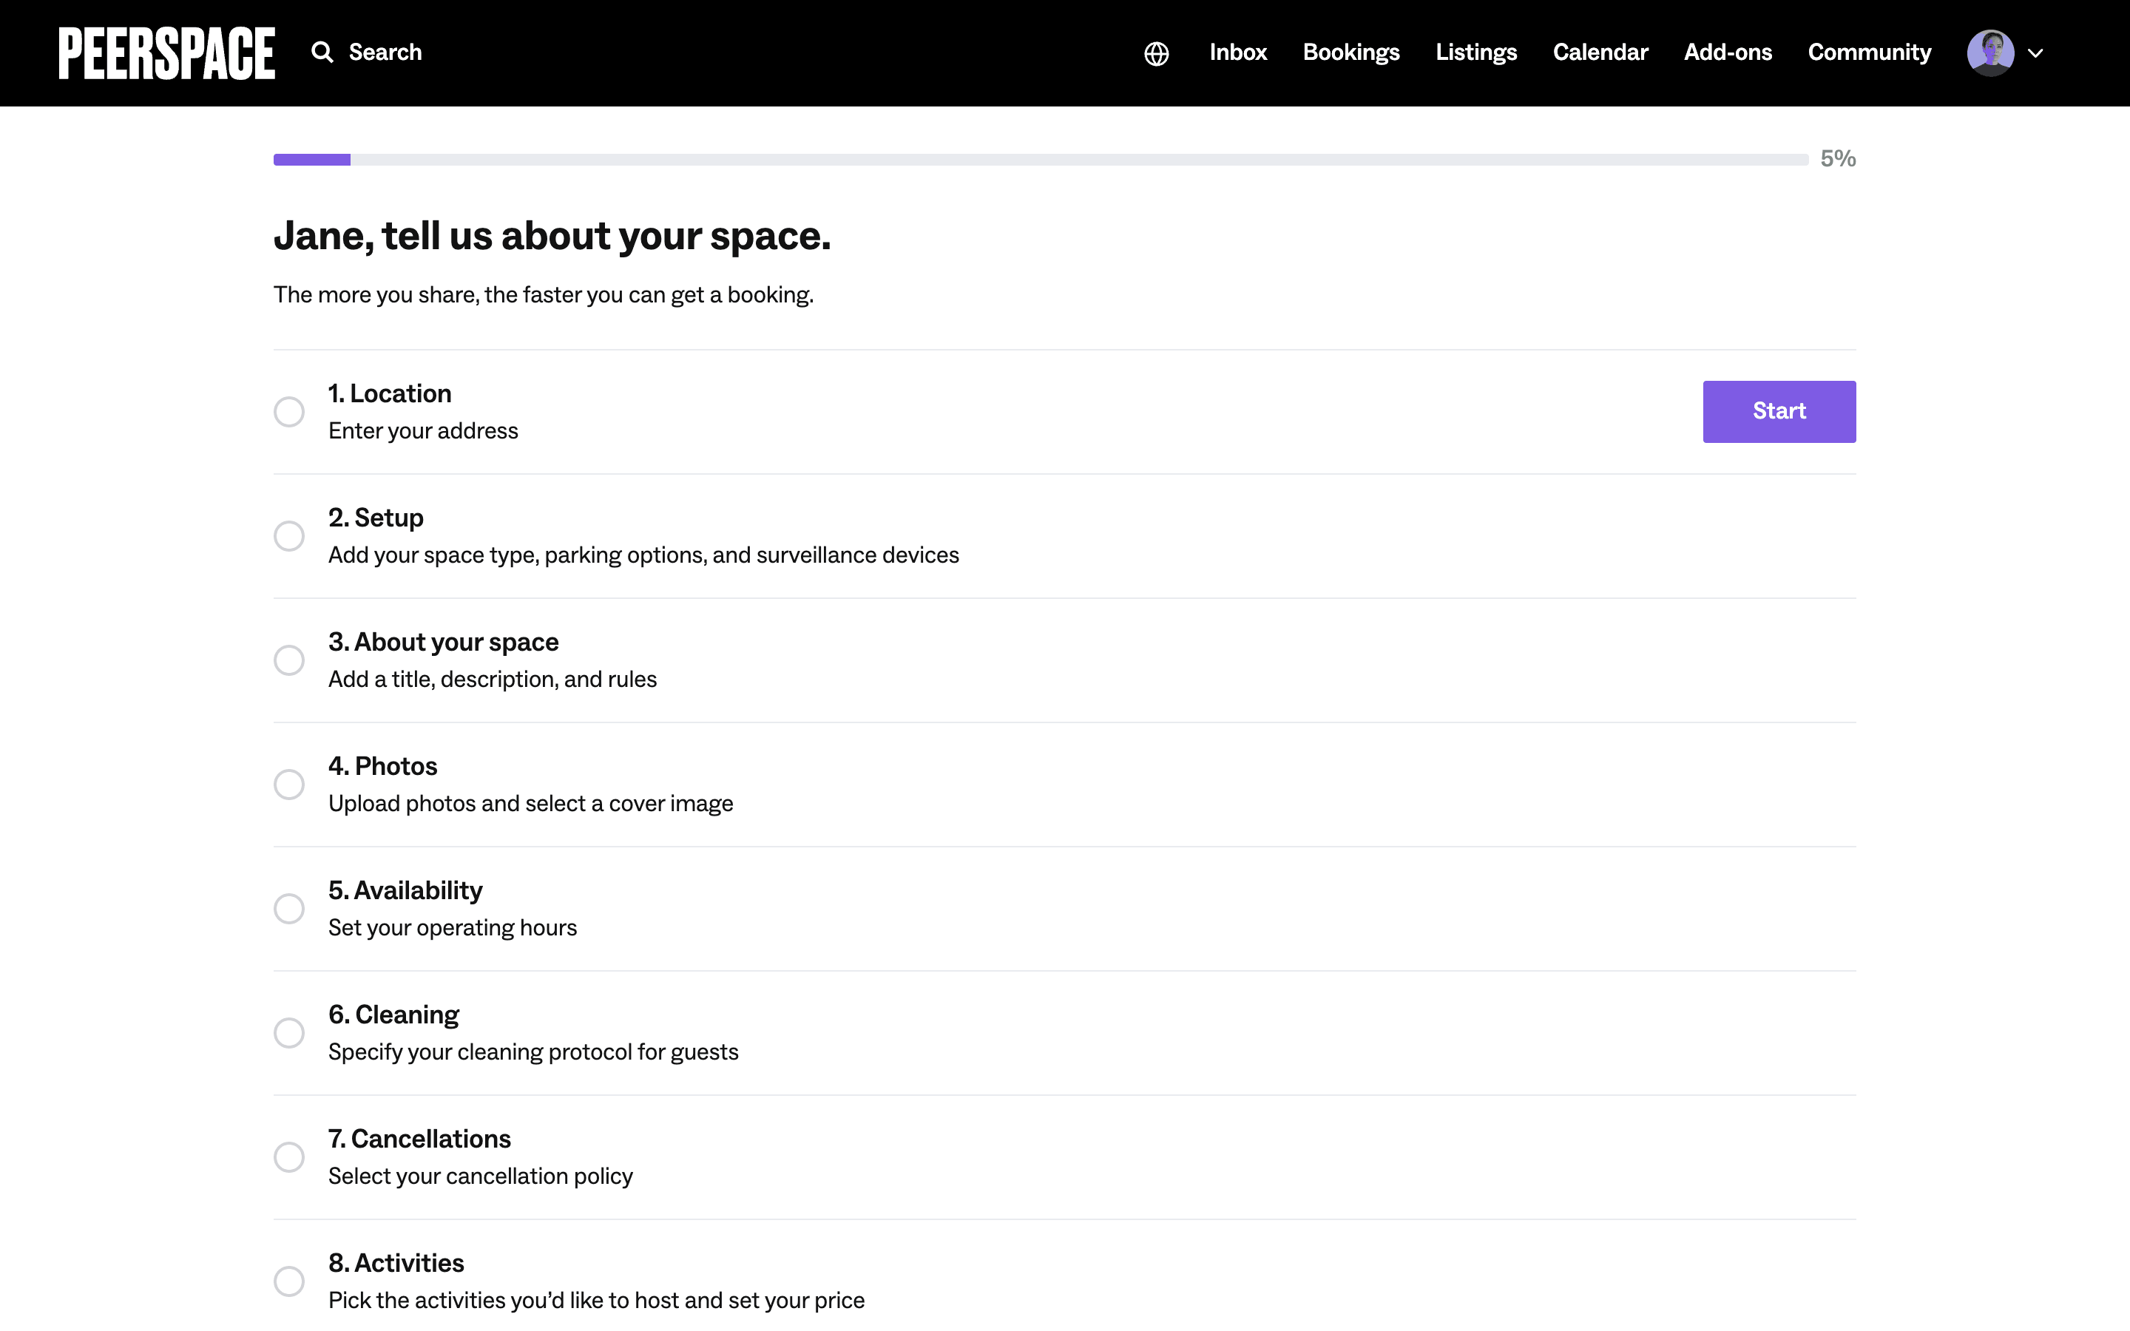Viewport: 2130px width, 1331px height.
Task: Select the Photos step circle
Action: point(288,785)
